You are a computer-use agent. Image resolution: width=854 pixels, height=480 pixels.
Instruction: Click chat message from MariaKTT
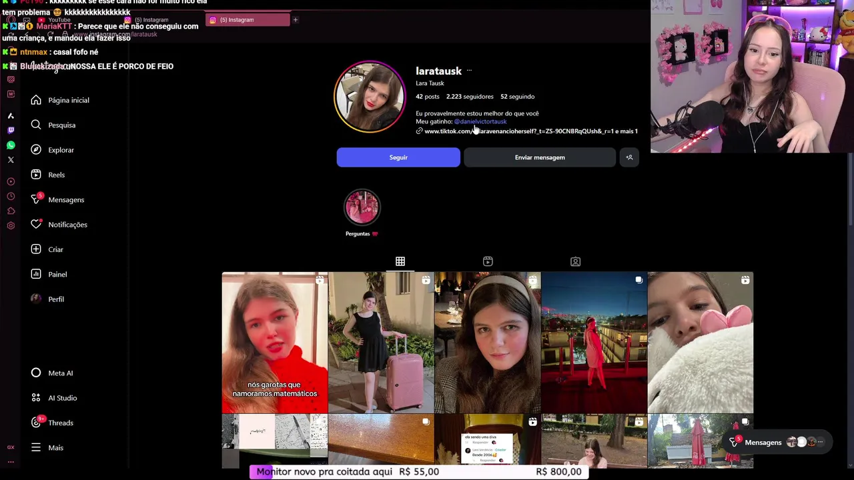[100, 32]
